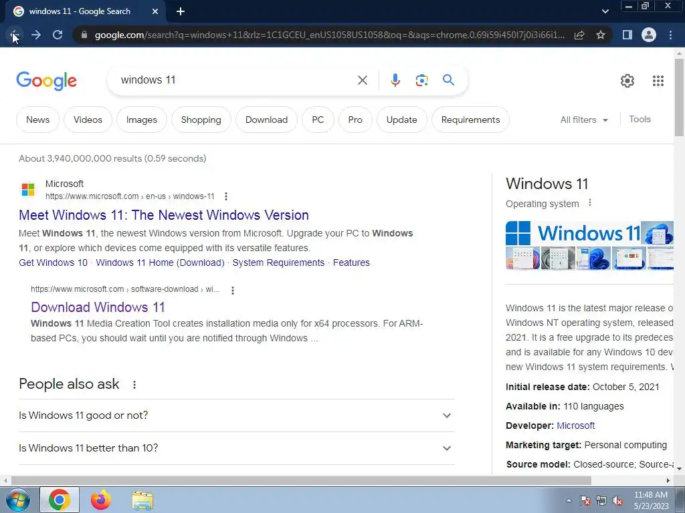Bookmark this page with the star
The image size is (685, 513).
601,35
